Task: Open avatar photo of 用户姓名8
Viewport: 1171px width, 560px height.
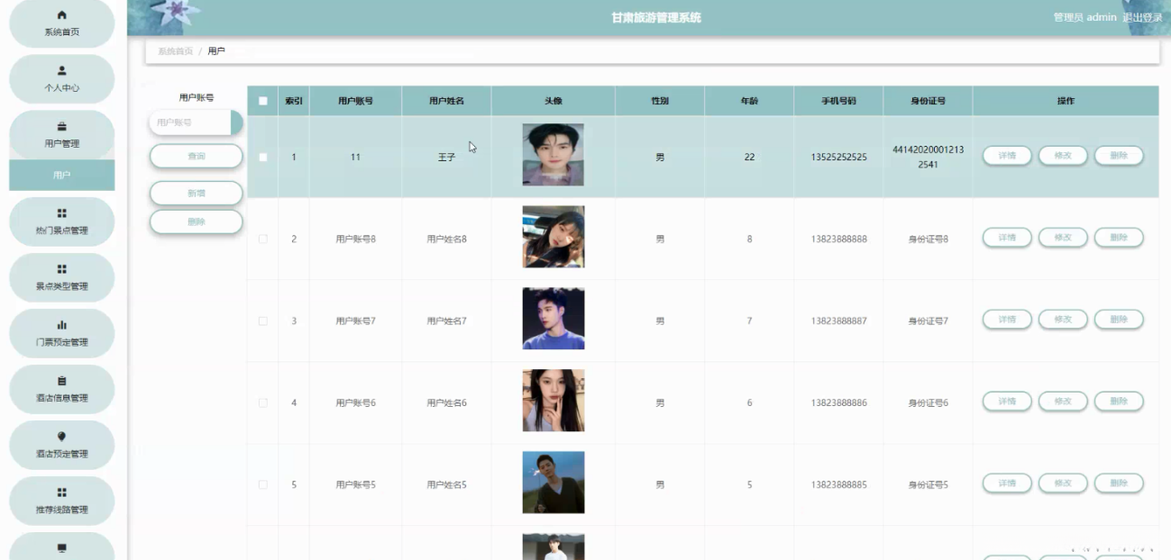Action: tap(553, 237)
